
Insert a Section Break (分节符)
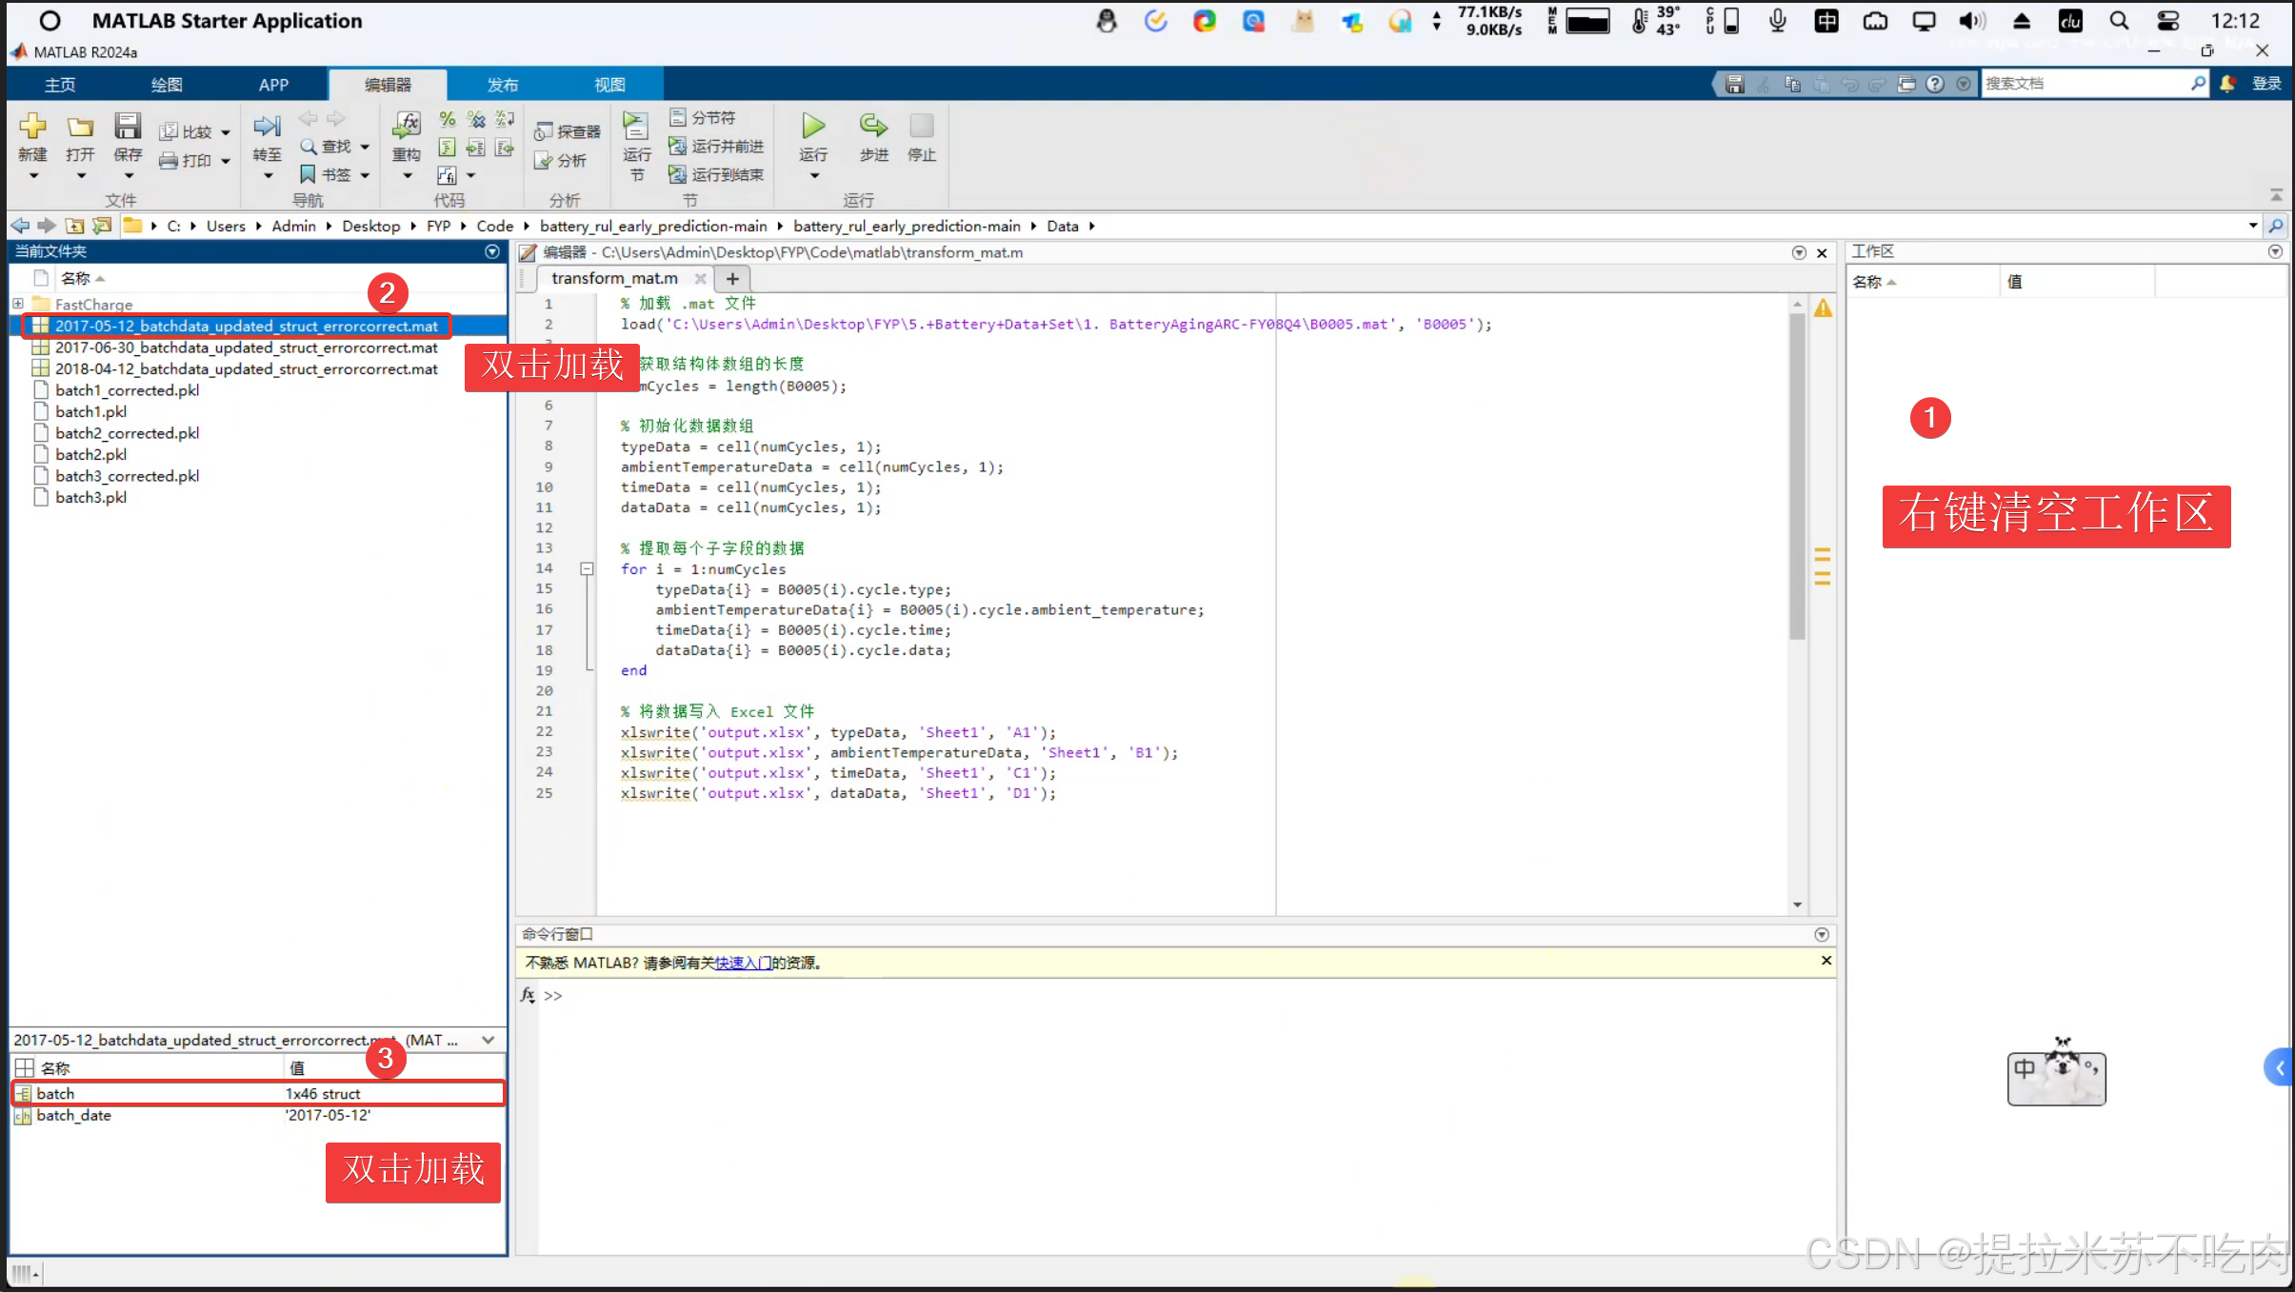click(703, 117)
